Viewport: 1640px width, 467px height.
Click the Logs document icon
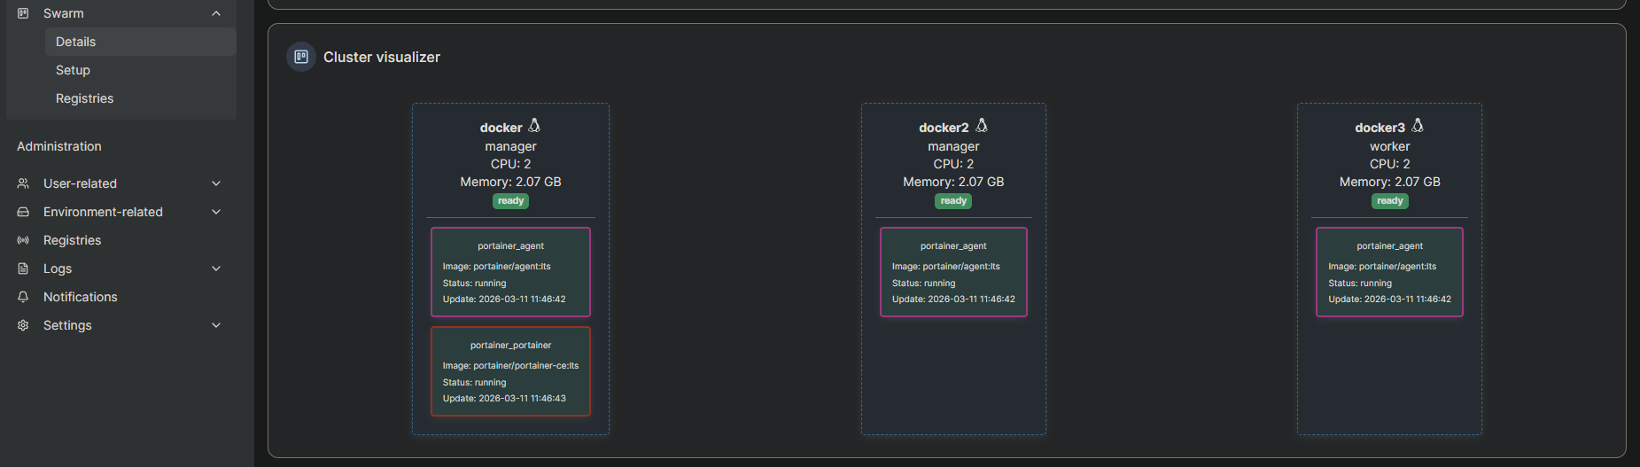point(23,269)
